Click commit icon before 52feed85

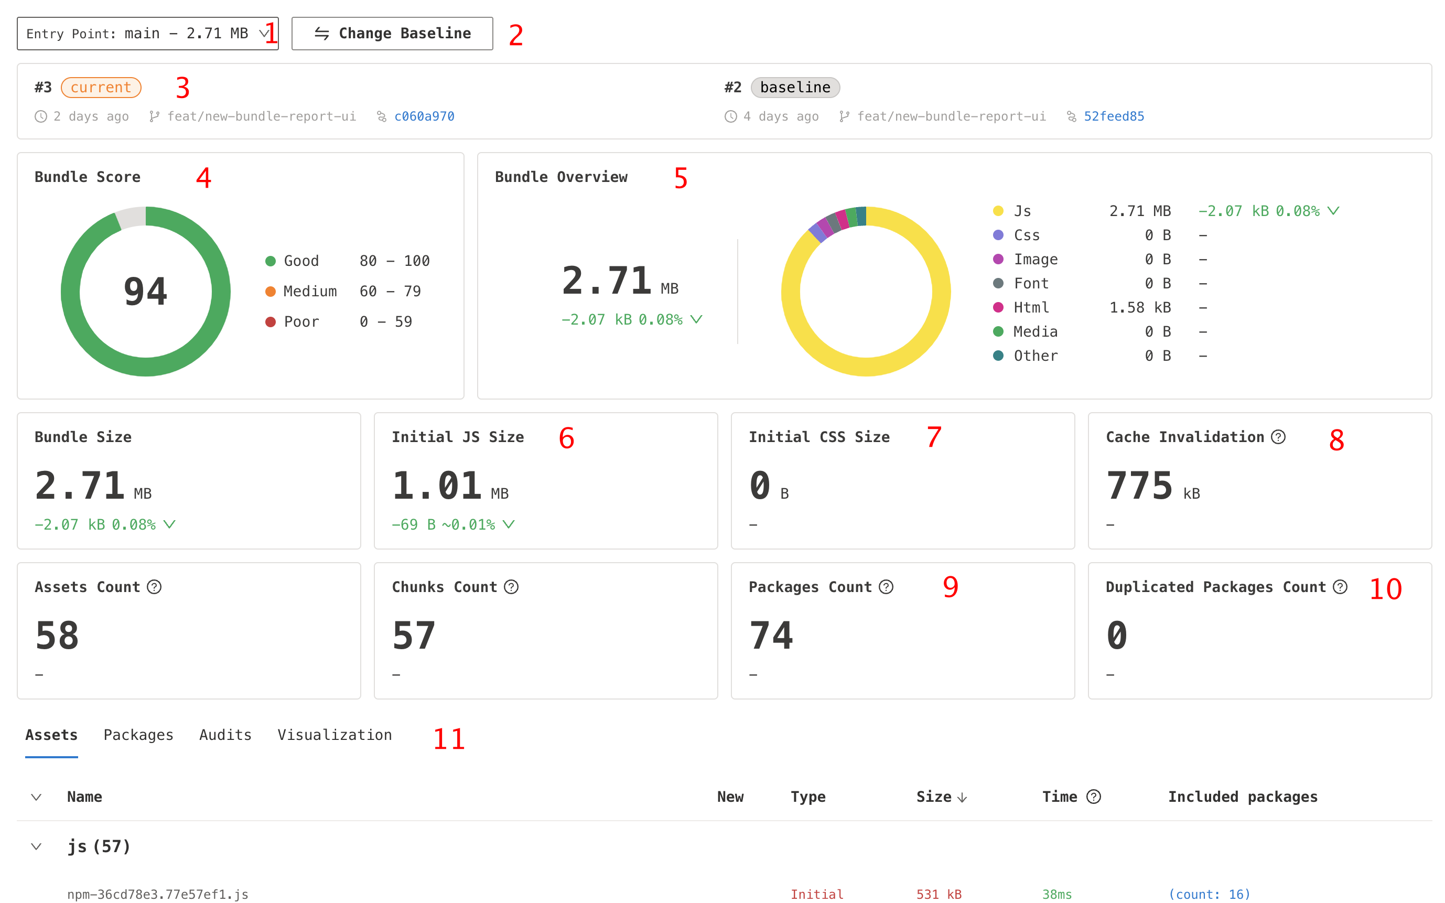(x=1072, y=116)
